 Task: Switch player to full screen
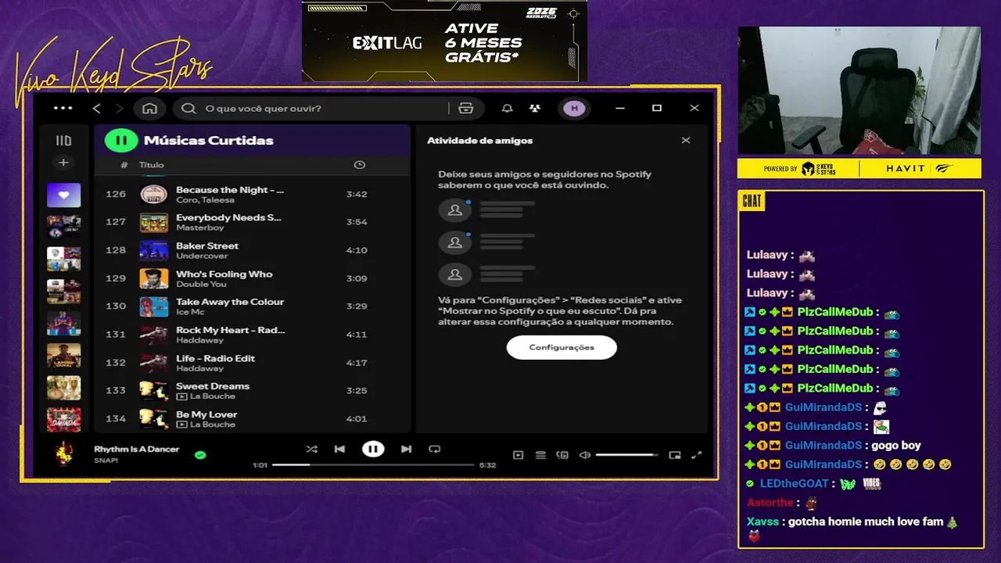[697, 455]
